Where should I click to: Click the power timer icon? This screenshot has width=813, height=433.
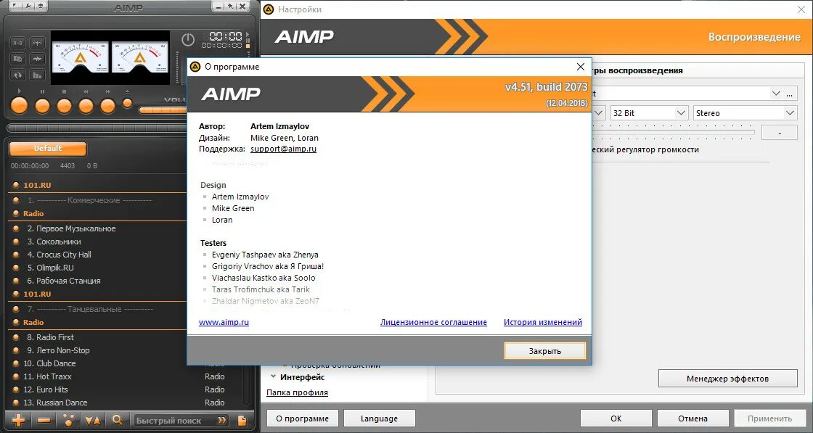coord(188,39)
